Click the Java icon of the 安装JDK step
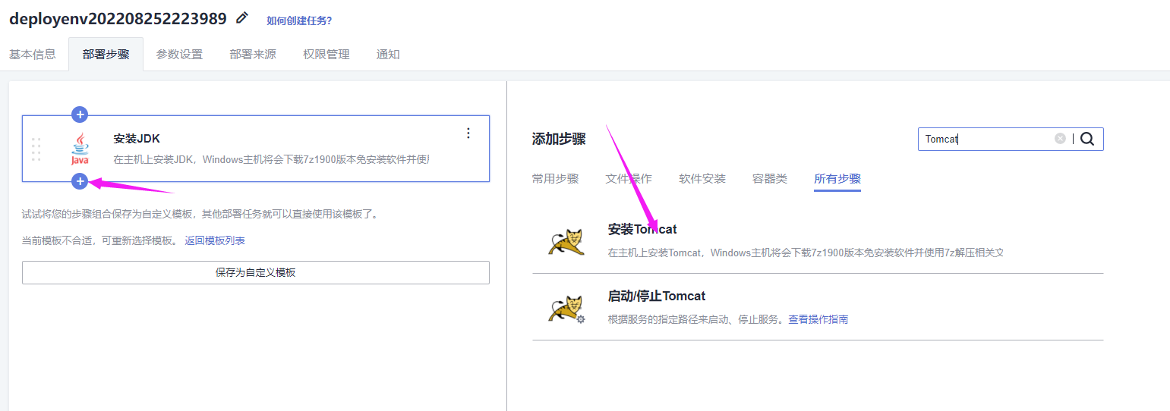The height and width of the screenshot is (411, 1170). [x=80, y=149]
